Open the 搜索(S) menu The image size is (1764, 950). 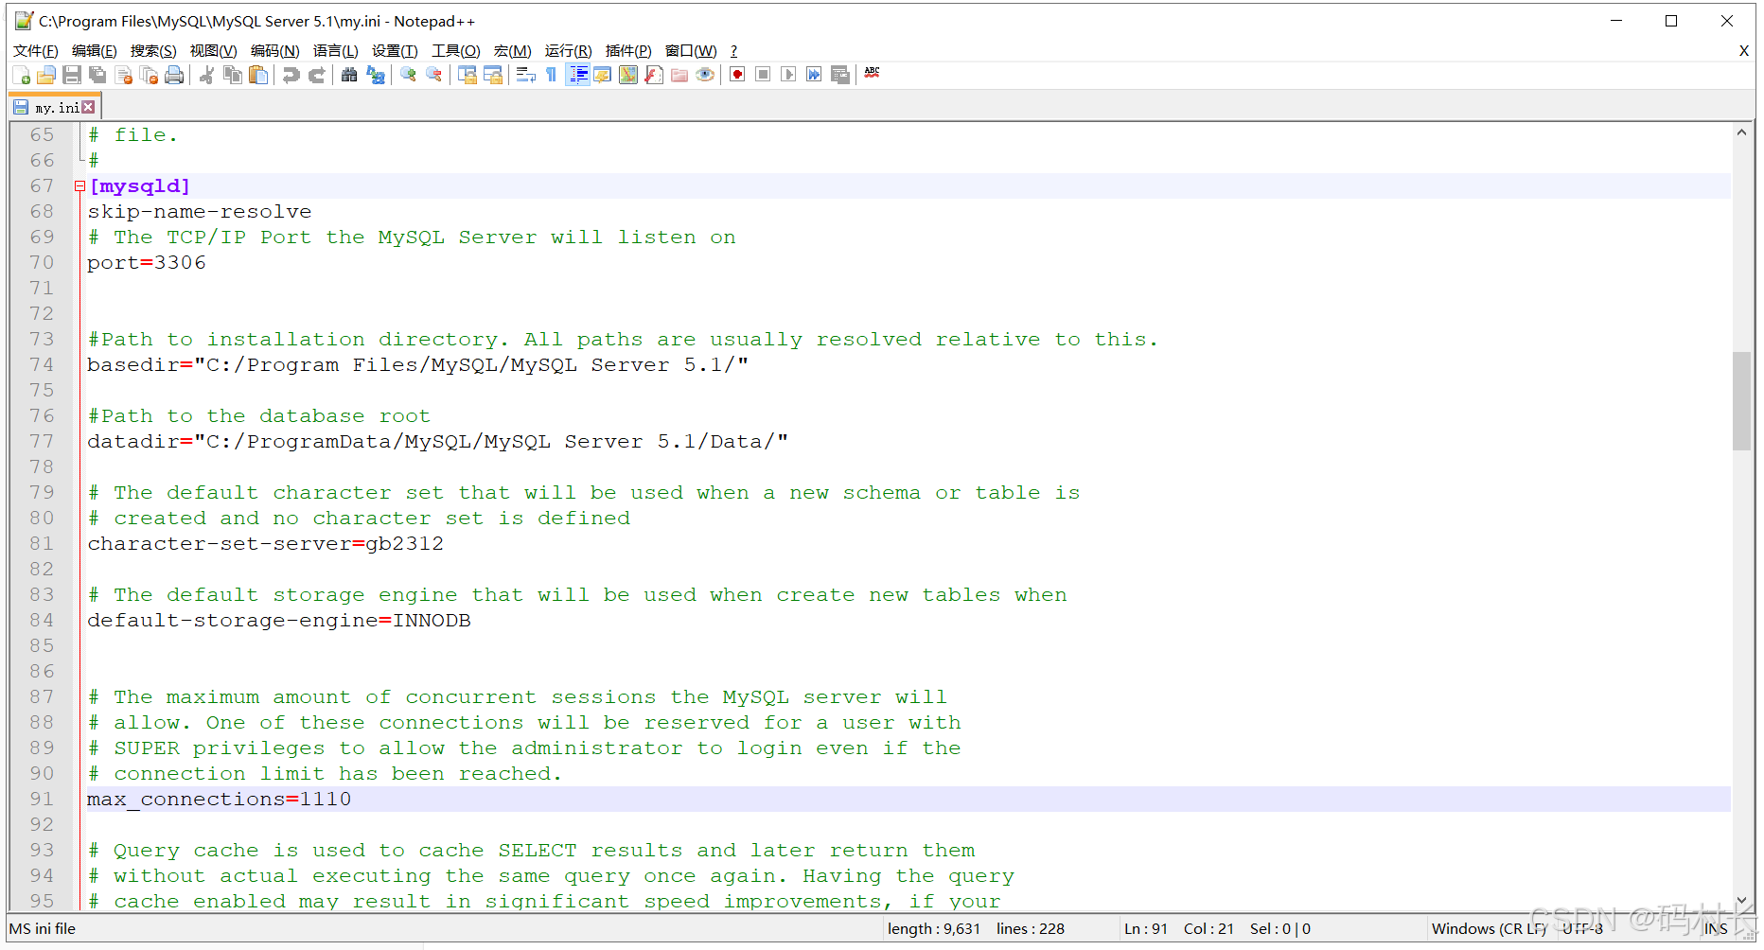(153, 51)
